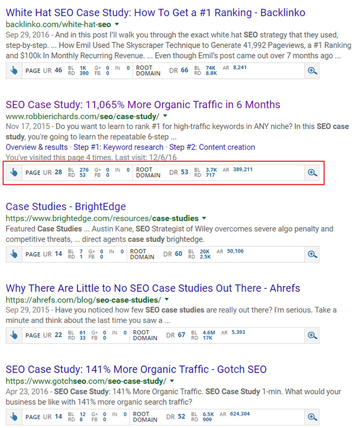362x428 pixels.
Task: Click the UR 22 value for Ahrefs blog page
Action: pyautogui.click(x=58, y=335)
